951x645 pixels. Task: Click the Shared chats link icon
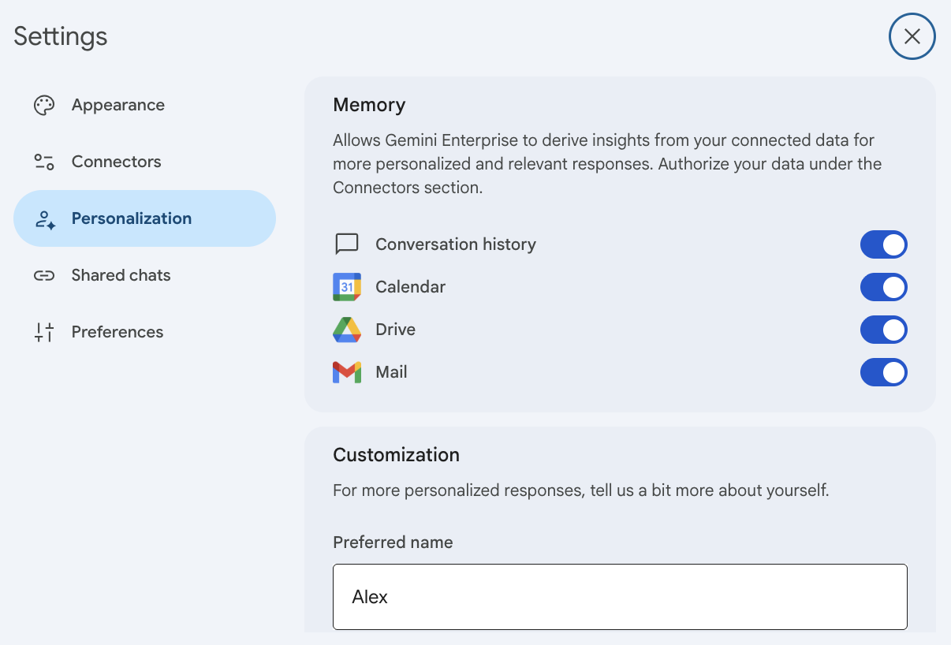pyautogui.click(x=43, y=274)
